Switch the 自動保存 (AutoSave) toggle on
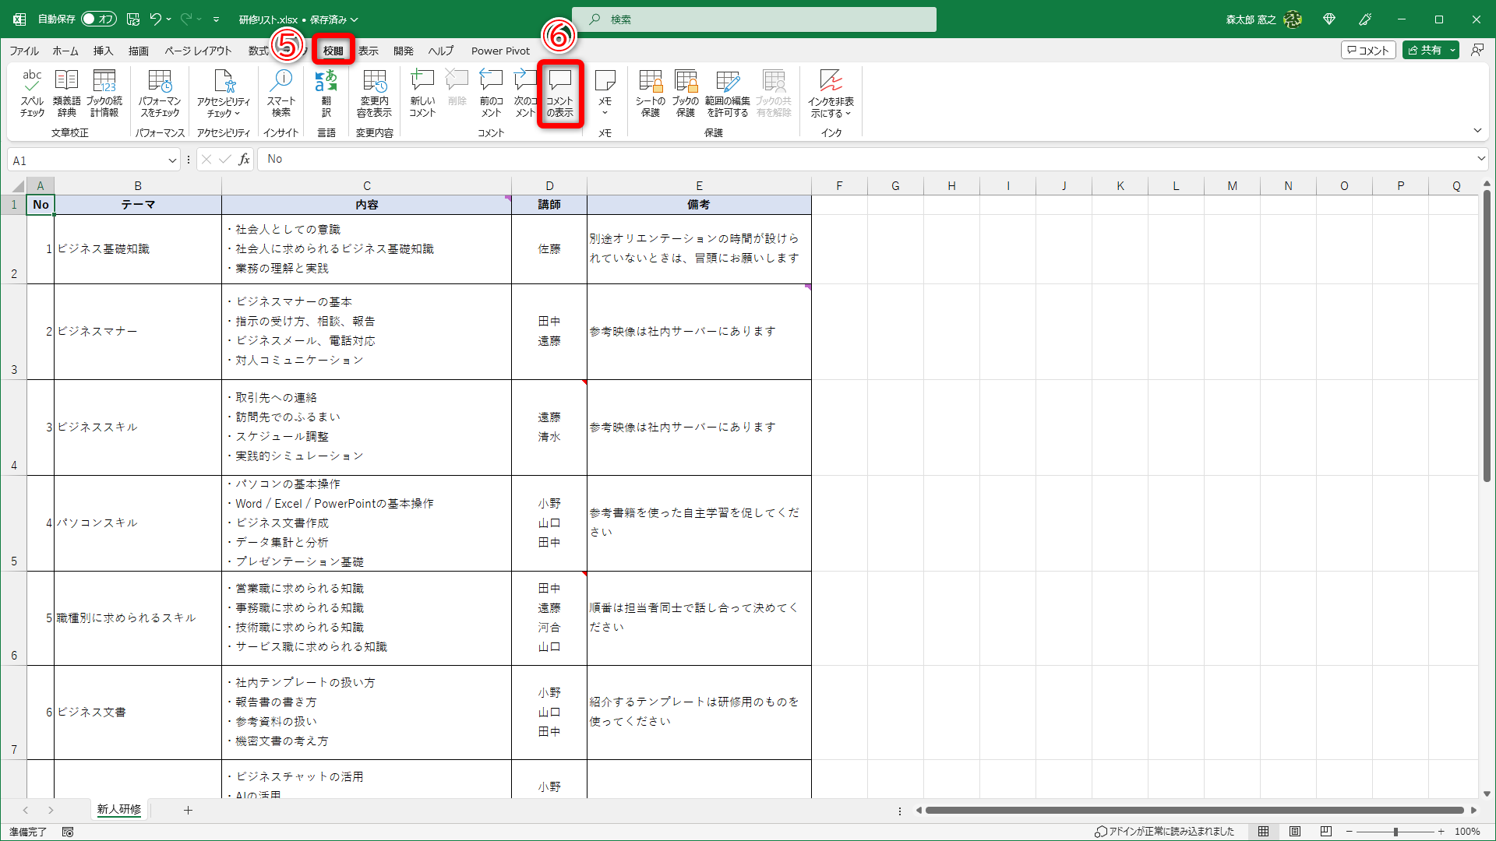This screenshot has width=1496, height=841. [x=99, y=19]
